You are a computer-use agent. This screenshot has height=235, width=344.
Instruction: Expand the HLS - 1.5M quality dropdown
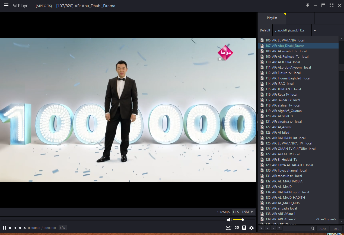(x=243, y=212)
